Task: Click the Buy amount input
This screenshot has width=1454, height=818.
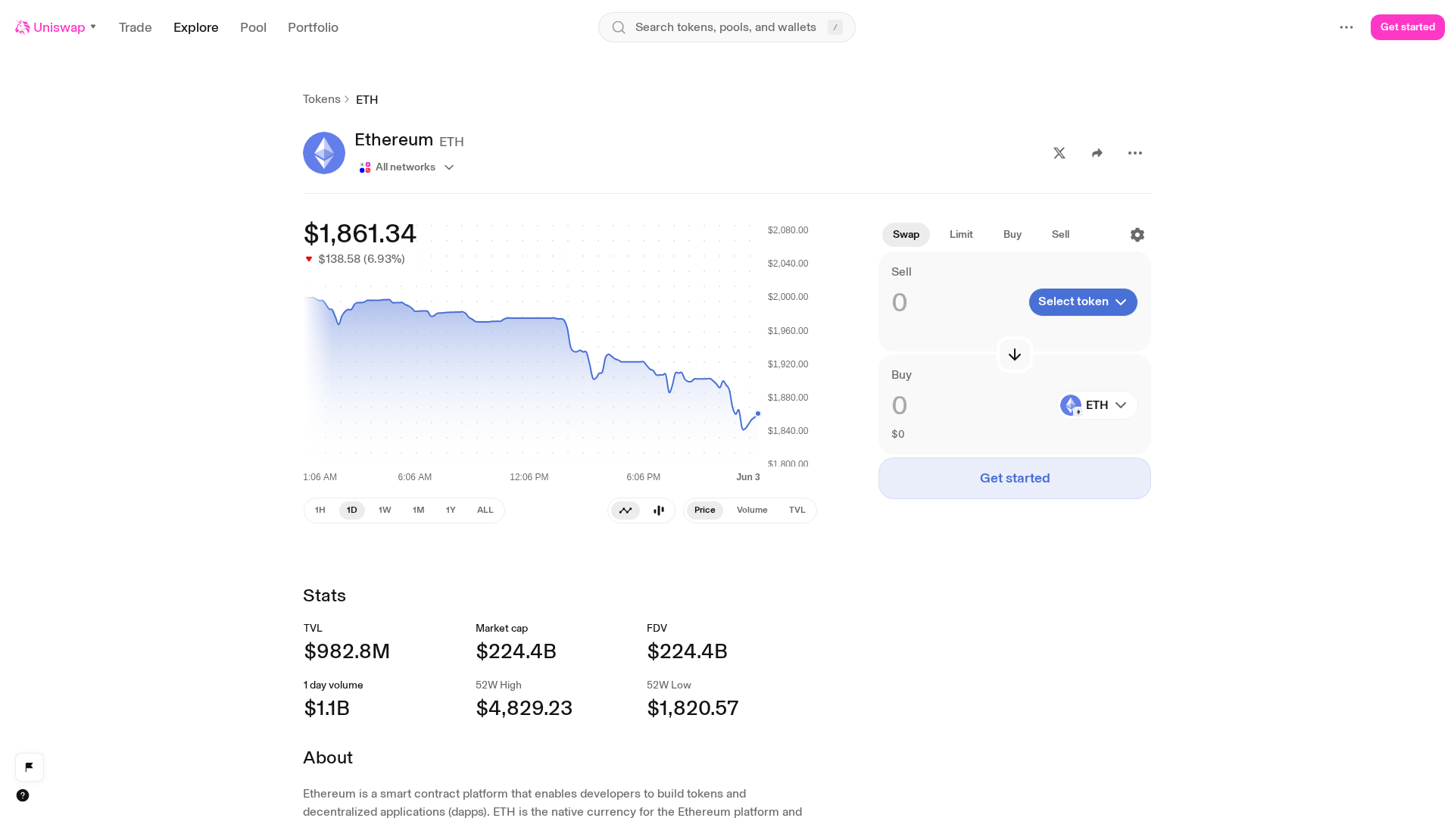Action: [x=969, y=406]
